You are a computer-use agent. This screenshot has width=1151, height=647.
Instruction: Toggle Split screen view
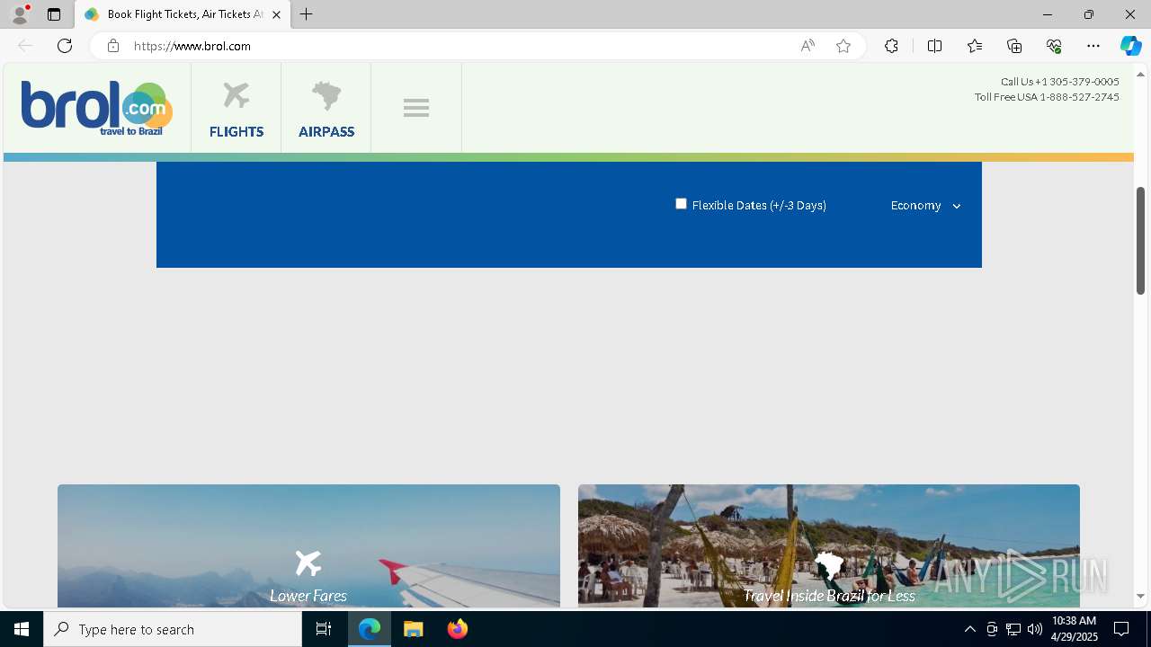tap(934, 46)
